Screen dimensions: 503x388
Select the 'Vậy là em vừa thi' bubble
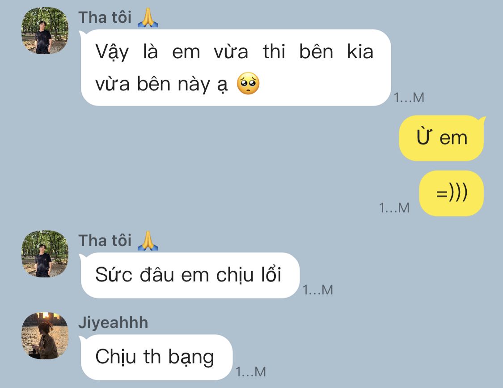click(x=236, y=68)
